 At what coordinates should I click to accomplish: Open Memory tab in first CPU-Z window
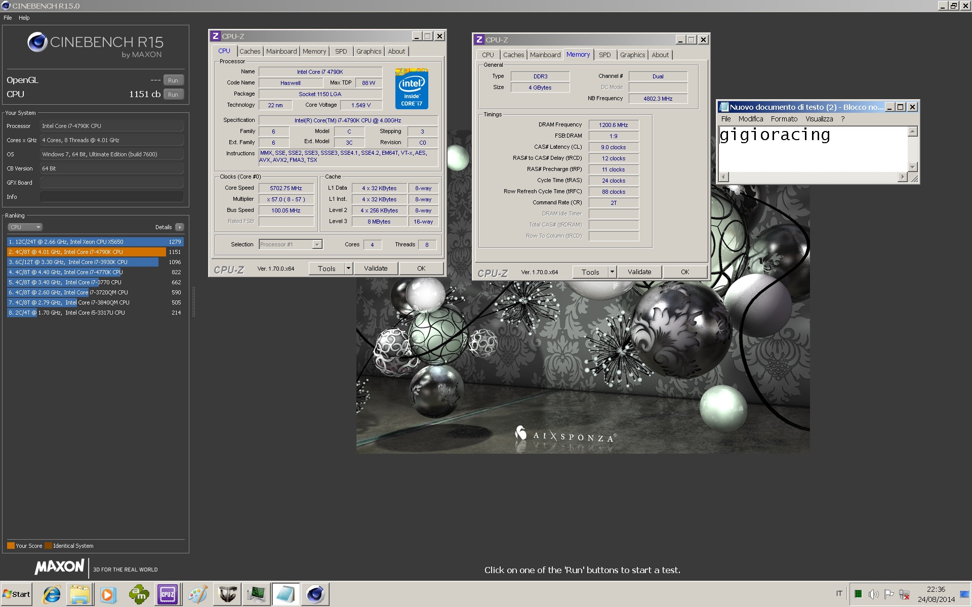[314, 51]
